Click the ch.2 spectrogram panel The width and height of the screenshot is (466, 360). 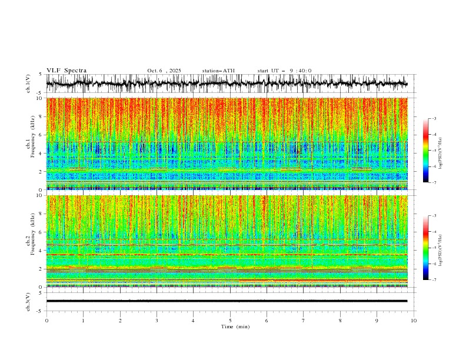[x=227, y=241]
